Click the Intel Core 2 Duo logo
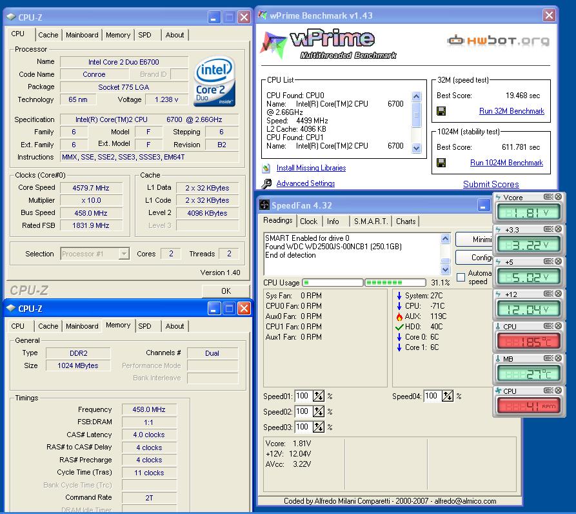Viewport: 576px width, 514px height. pos(215,81)
